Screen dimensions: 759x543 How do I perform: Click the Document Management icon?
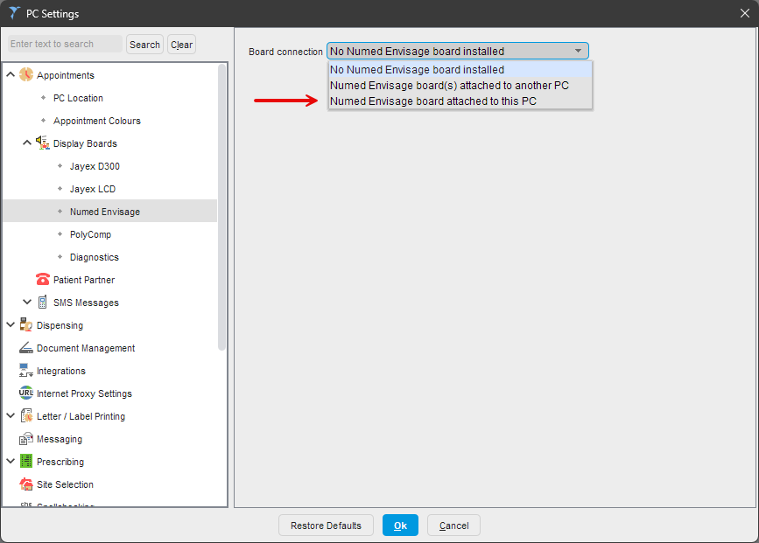click(x=26, y=348)
